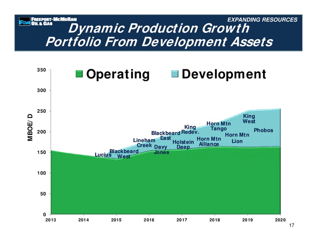Image resolution: width=317 pixels, height=245 pixels.
Task: Click the 'King Redev.' chart label
Action: coord(190,129)
